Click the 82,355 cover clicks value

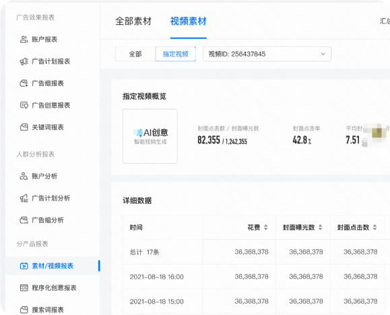pos(209,140)
